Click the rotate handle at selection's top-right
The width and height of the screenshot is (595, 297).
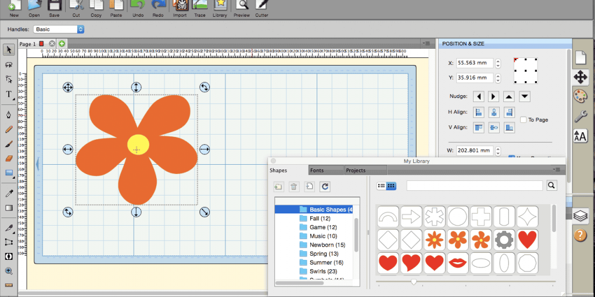click(x=205, y=87)
